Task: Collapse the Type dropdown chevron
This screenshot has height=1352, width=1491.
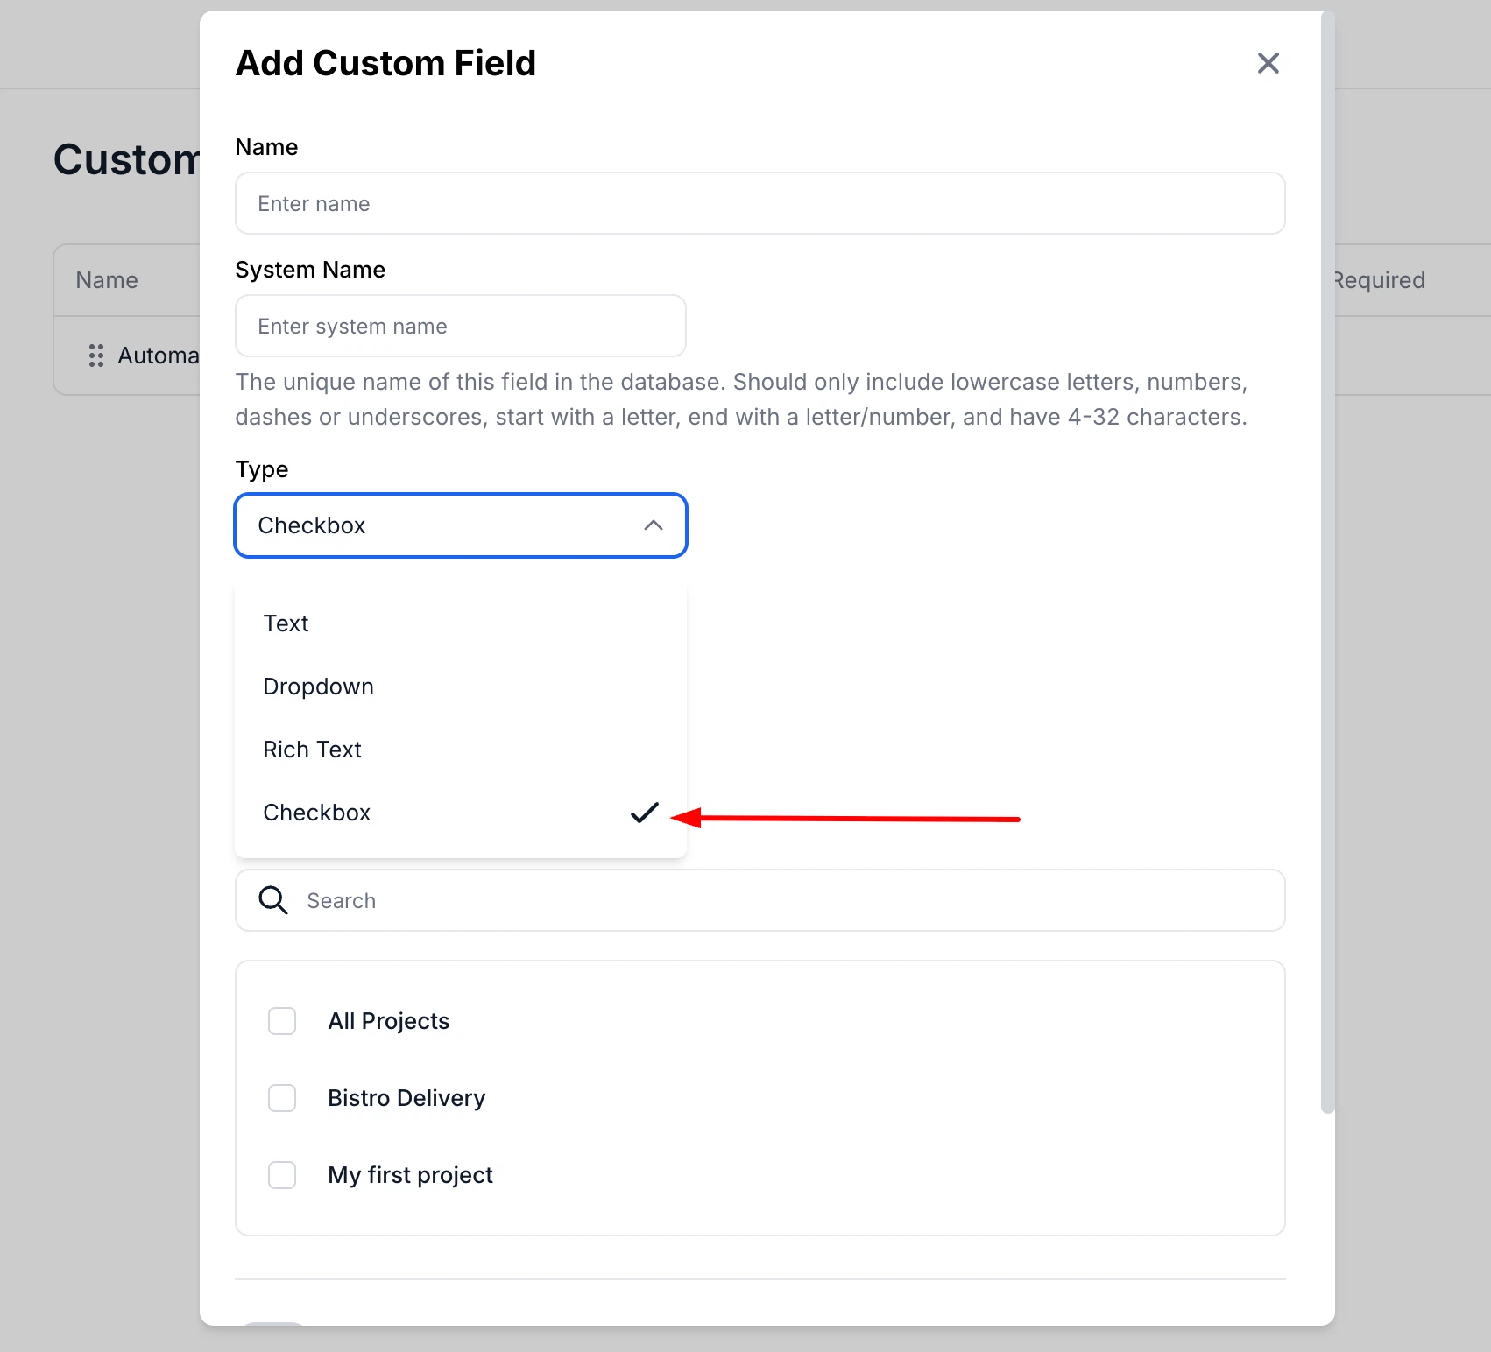Action: pos(653,525)
